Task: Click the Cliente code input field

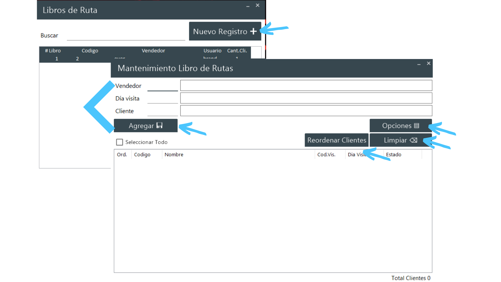Action: (x=163, y=111)
